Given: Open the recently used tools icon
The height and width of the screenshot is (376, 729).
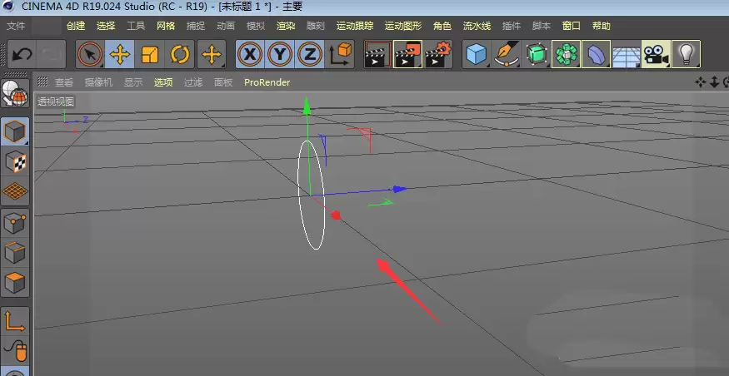Looking at the screenshot, I should point(212,55).
